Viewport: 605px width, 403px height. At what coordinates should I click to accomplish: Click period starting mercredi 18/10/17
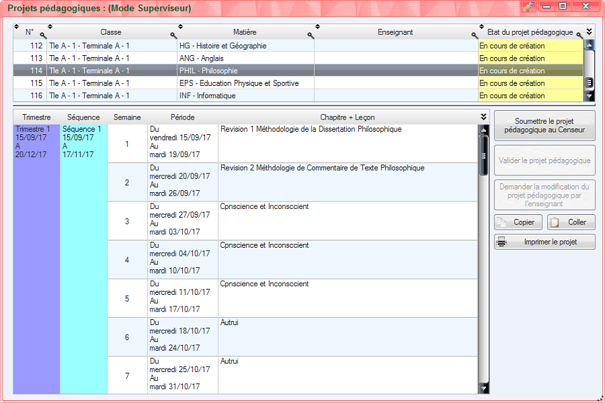point(182,337)
